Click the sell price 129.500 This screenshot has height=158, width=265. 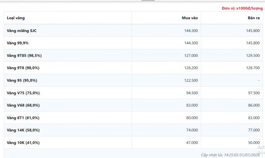pos(253,55)
